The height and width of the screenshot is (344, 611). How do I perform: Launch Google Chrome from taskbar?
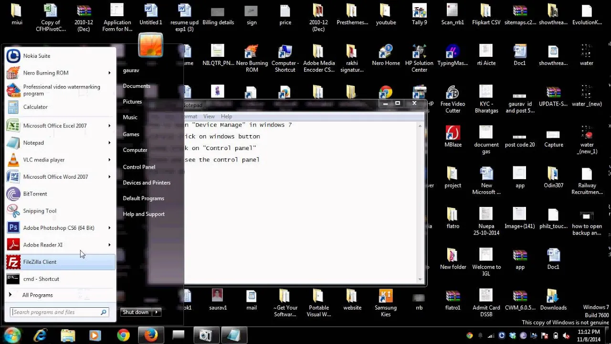tap(123, 335)
